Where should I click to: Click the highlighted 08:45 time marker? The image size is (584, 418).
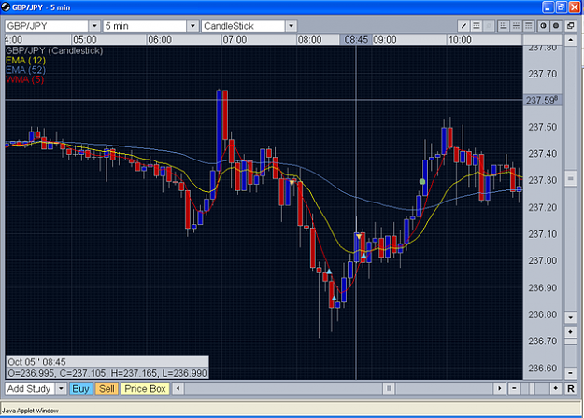click(x=356, y=39)
